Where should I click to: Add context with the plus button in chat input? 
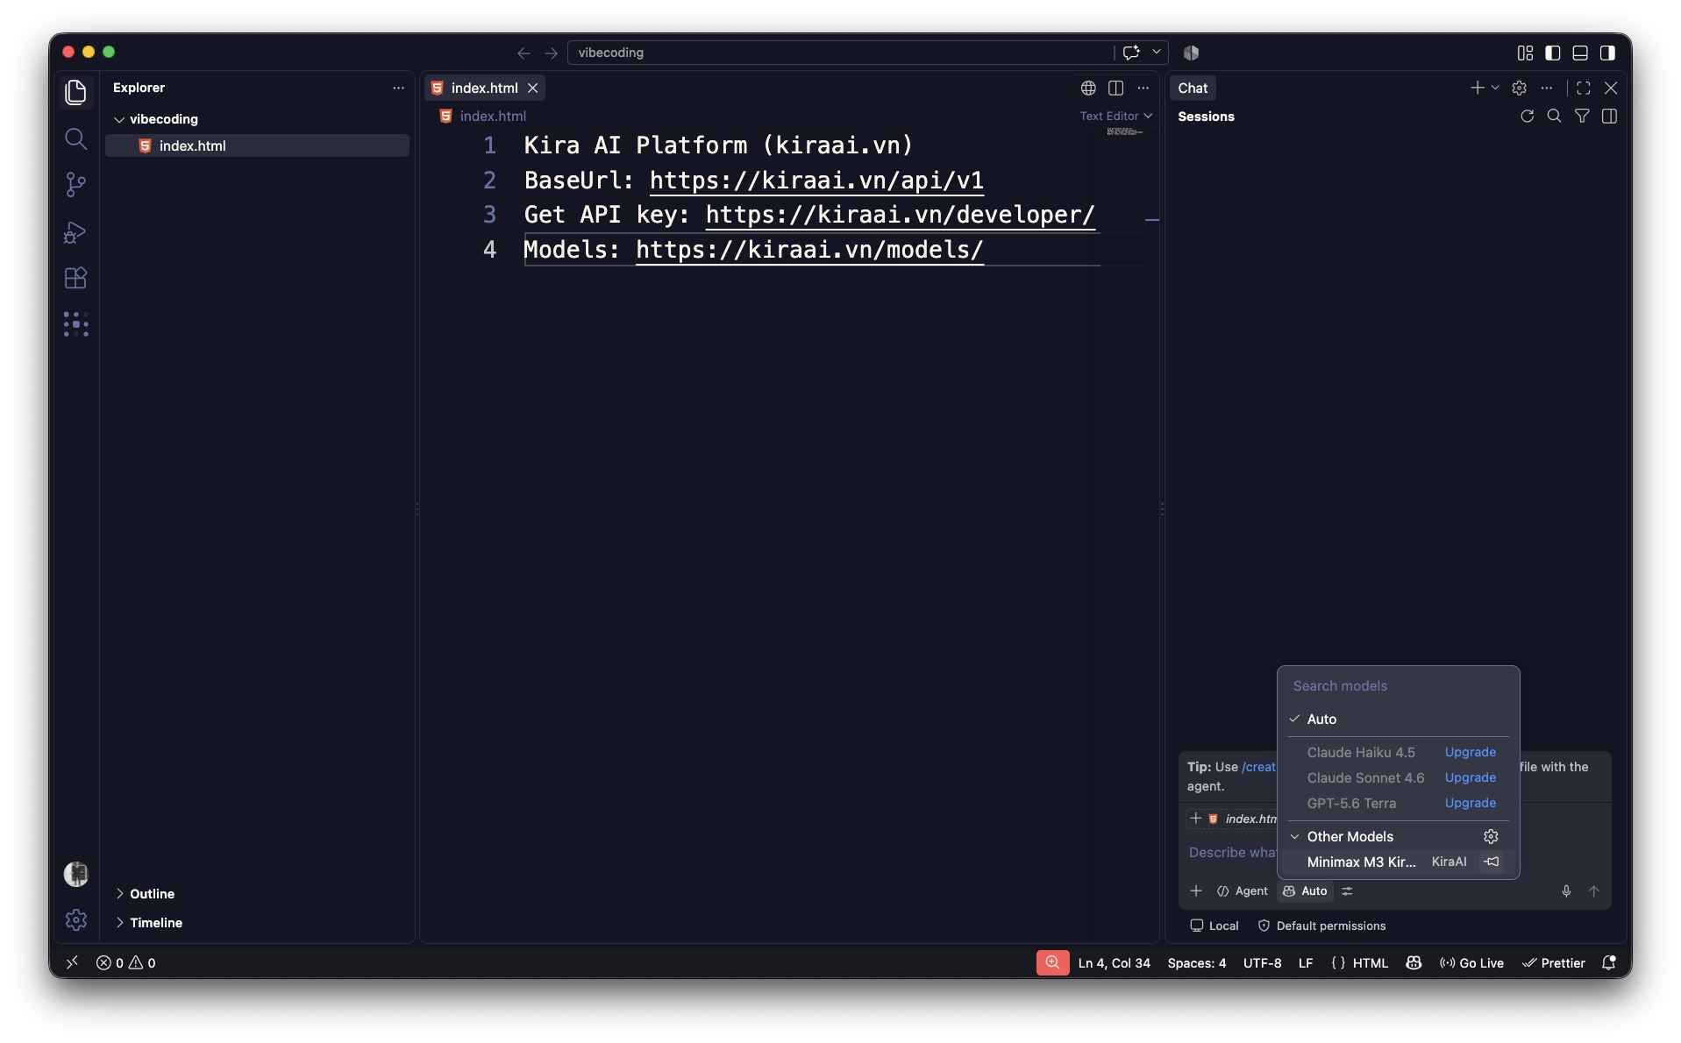point(1196,891)
